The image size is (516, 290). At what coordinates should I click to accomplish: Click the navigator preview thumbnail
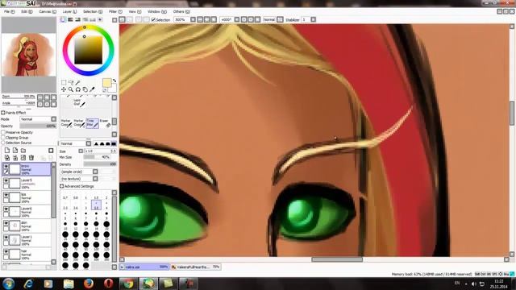click(29, 55)
